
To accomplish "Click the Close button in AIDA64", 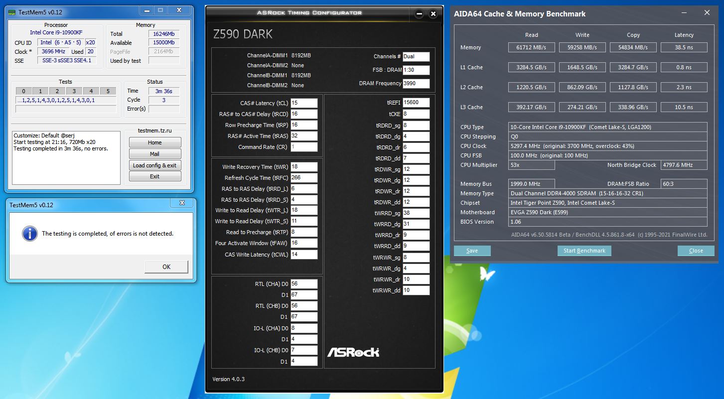I will [696, 251].
